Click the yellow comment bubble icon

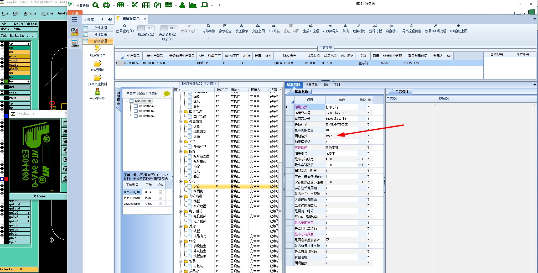(x=167, y=94)
